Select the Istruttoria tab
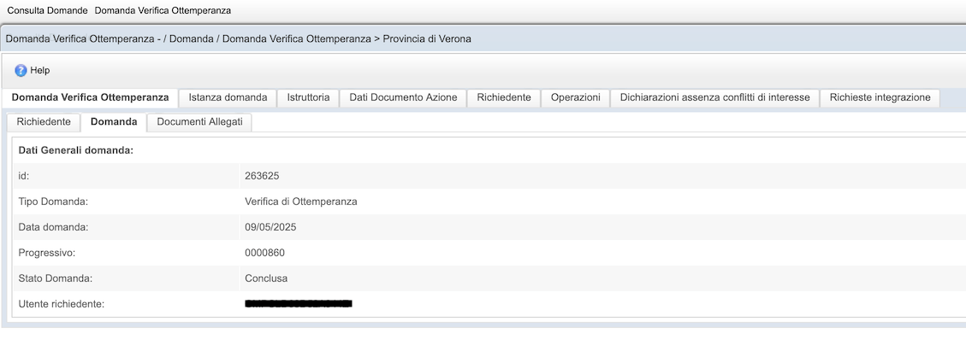The width and height of the screenshot is (966, 345). coord(308,97)
